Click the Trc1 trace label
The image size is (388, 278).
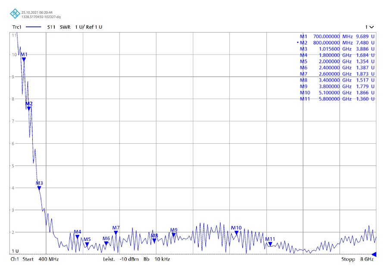pos(17,27)
